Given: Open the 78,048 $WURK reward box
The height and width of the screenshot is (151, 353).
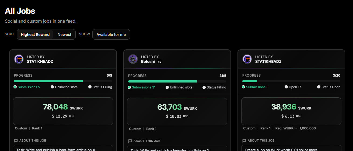Looking at the screenshot, I should (x=63, y=111).
